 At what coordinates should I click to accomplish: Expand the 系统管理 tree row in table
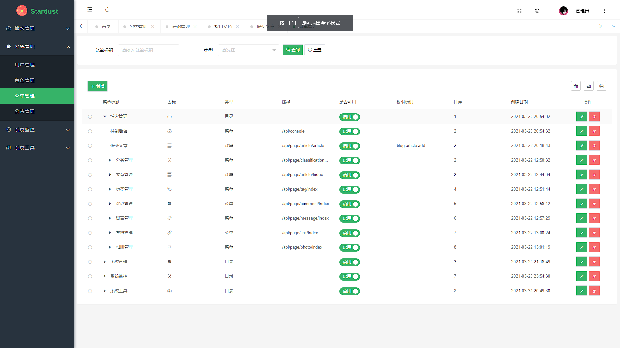(x=105, y=262)
